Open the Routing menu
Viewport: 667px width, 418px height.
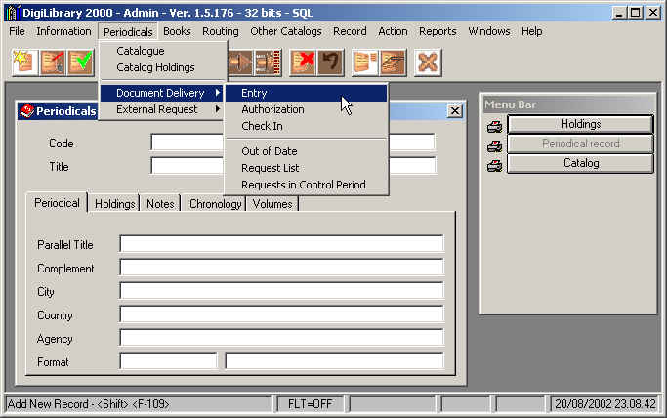[221, 31]
